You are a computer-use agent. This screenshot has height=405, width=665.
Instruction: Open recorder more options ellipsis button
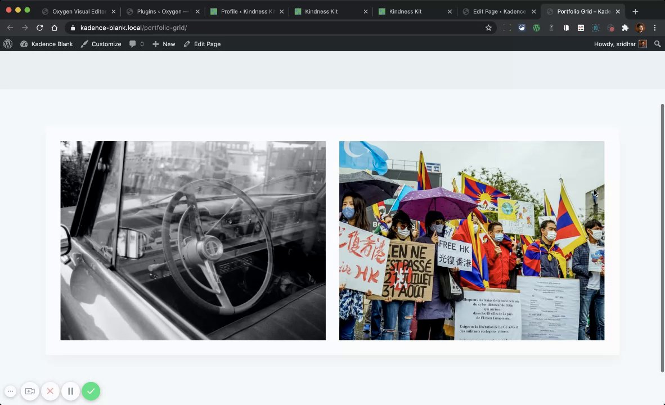coord(10,391)
